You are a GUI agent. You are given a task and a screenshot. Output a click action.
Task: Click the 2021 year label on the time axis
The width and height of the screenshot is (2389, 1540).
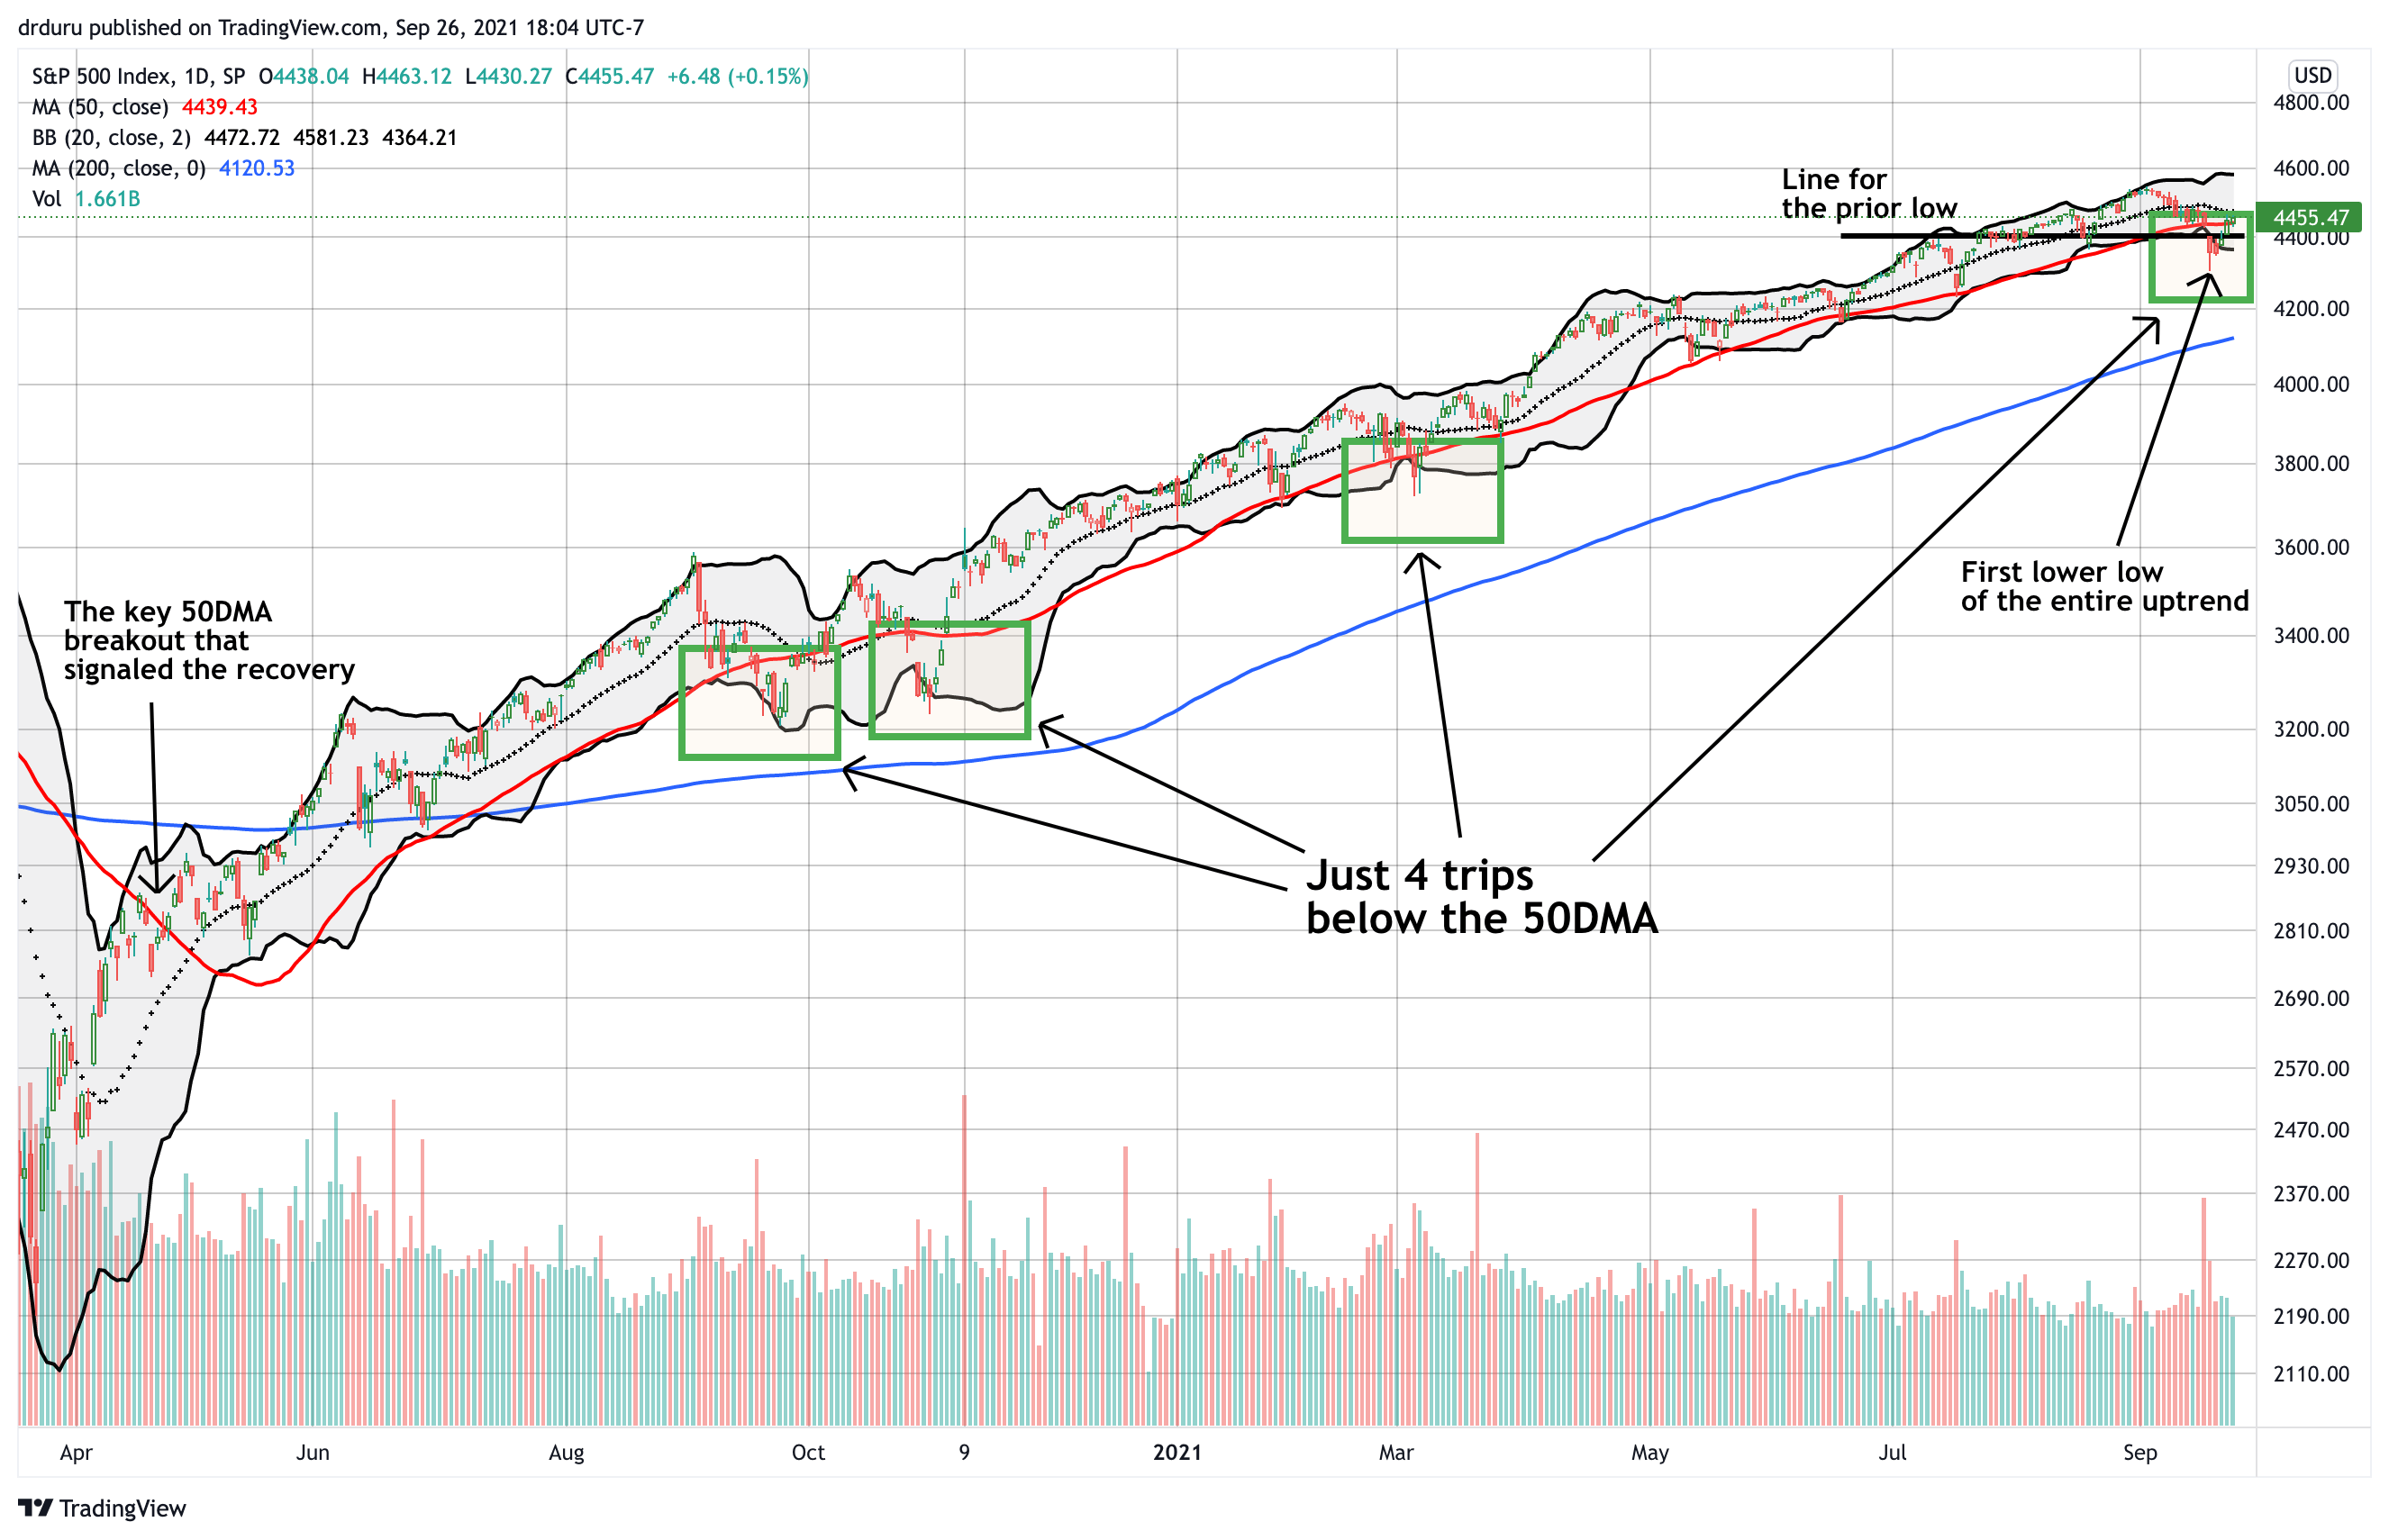(x=1177, y=1453)
